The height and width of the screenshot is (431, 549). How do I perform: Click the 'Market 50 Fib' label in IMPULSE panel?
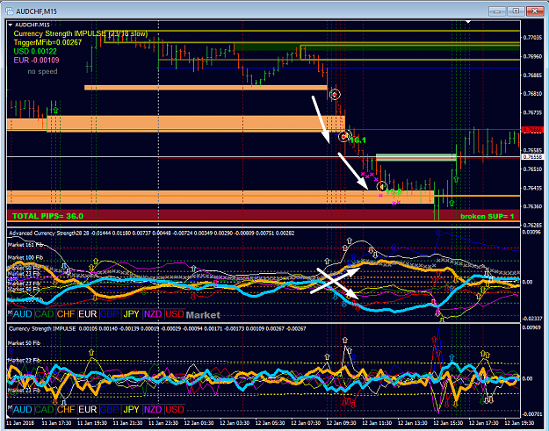coord(24,343)
